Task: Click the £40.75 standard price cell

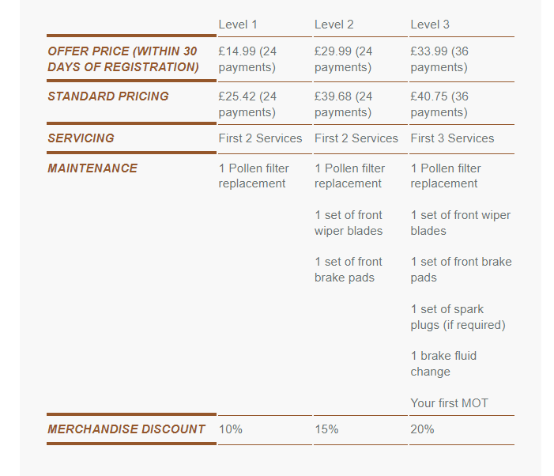Action: tap(439, 104)
